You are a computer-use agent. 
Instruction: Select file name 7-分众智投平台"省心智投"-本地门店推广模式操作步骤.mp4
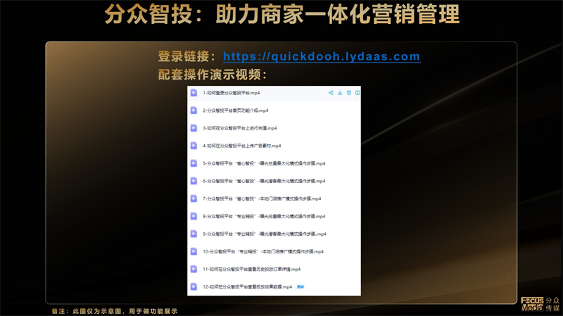coord(262,198)
